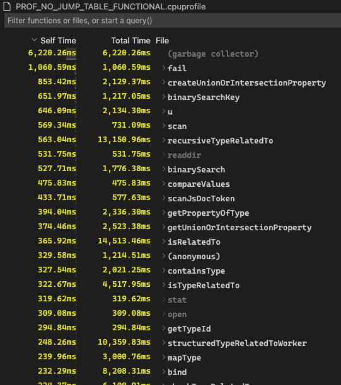Sort table by Self Time header
Image resolution: width=341 pixels, height=385 pixels.
pyautogui.click(x=58, y=40)
